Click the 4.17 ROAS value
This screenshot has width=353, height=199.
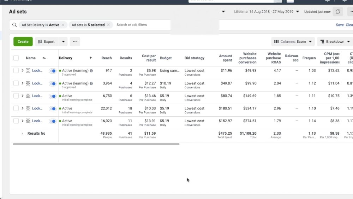(x=277, y=71)
